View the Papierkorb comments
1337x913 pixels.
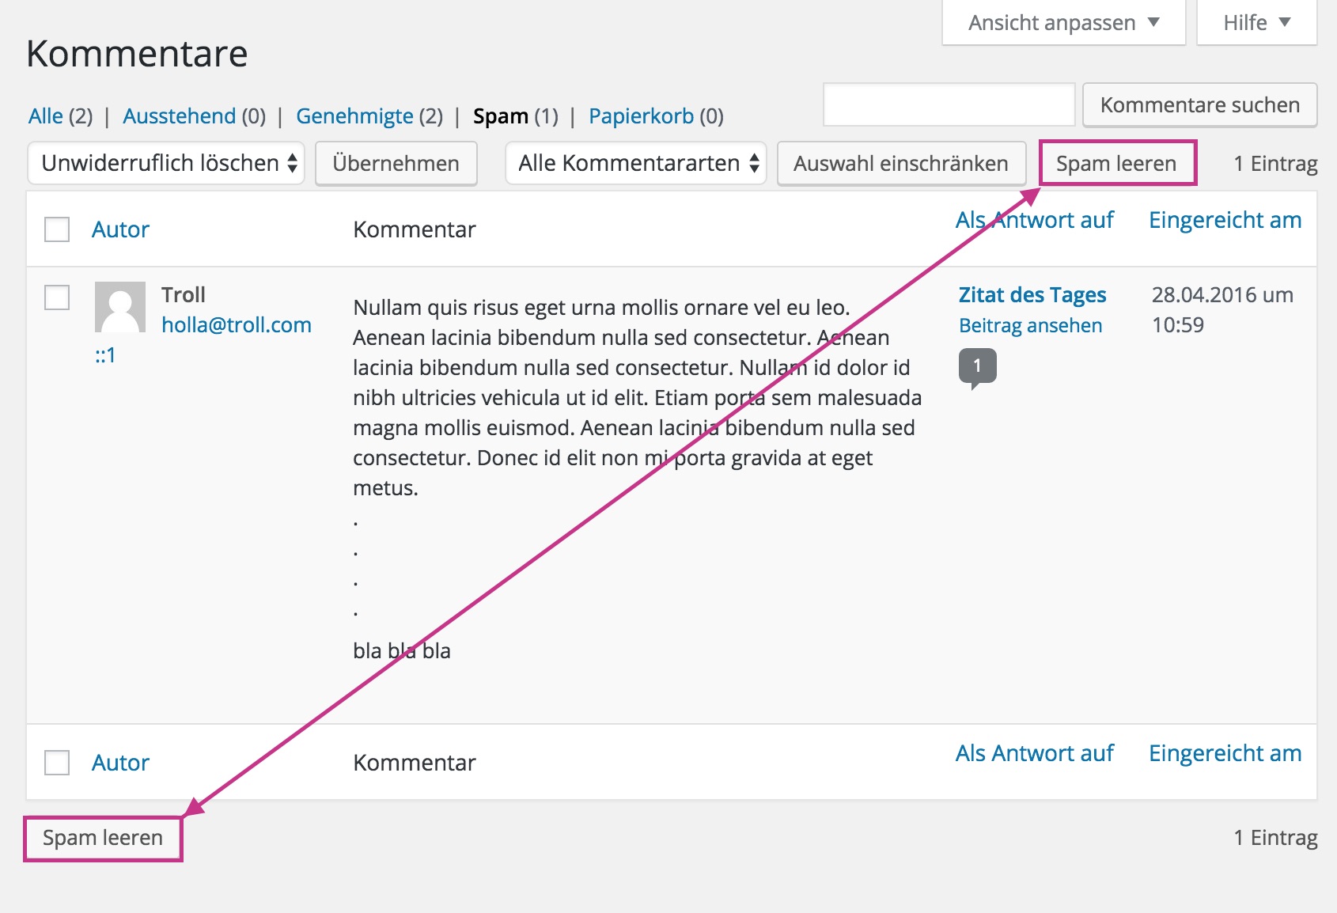[641, 116]
